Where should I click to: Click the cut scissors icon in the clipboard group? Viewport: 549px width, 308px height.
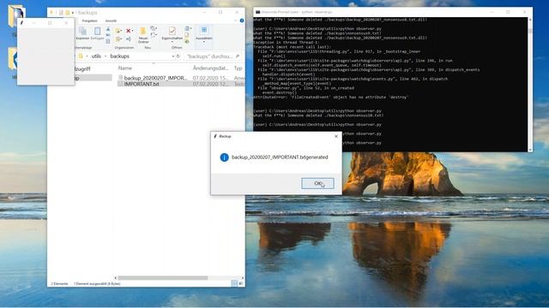coord(108,29)
